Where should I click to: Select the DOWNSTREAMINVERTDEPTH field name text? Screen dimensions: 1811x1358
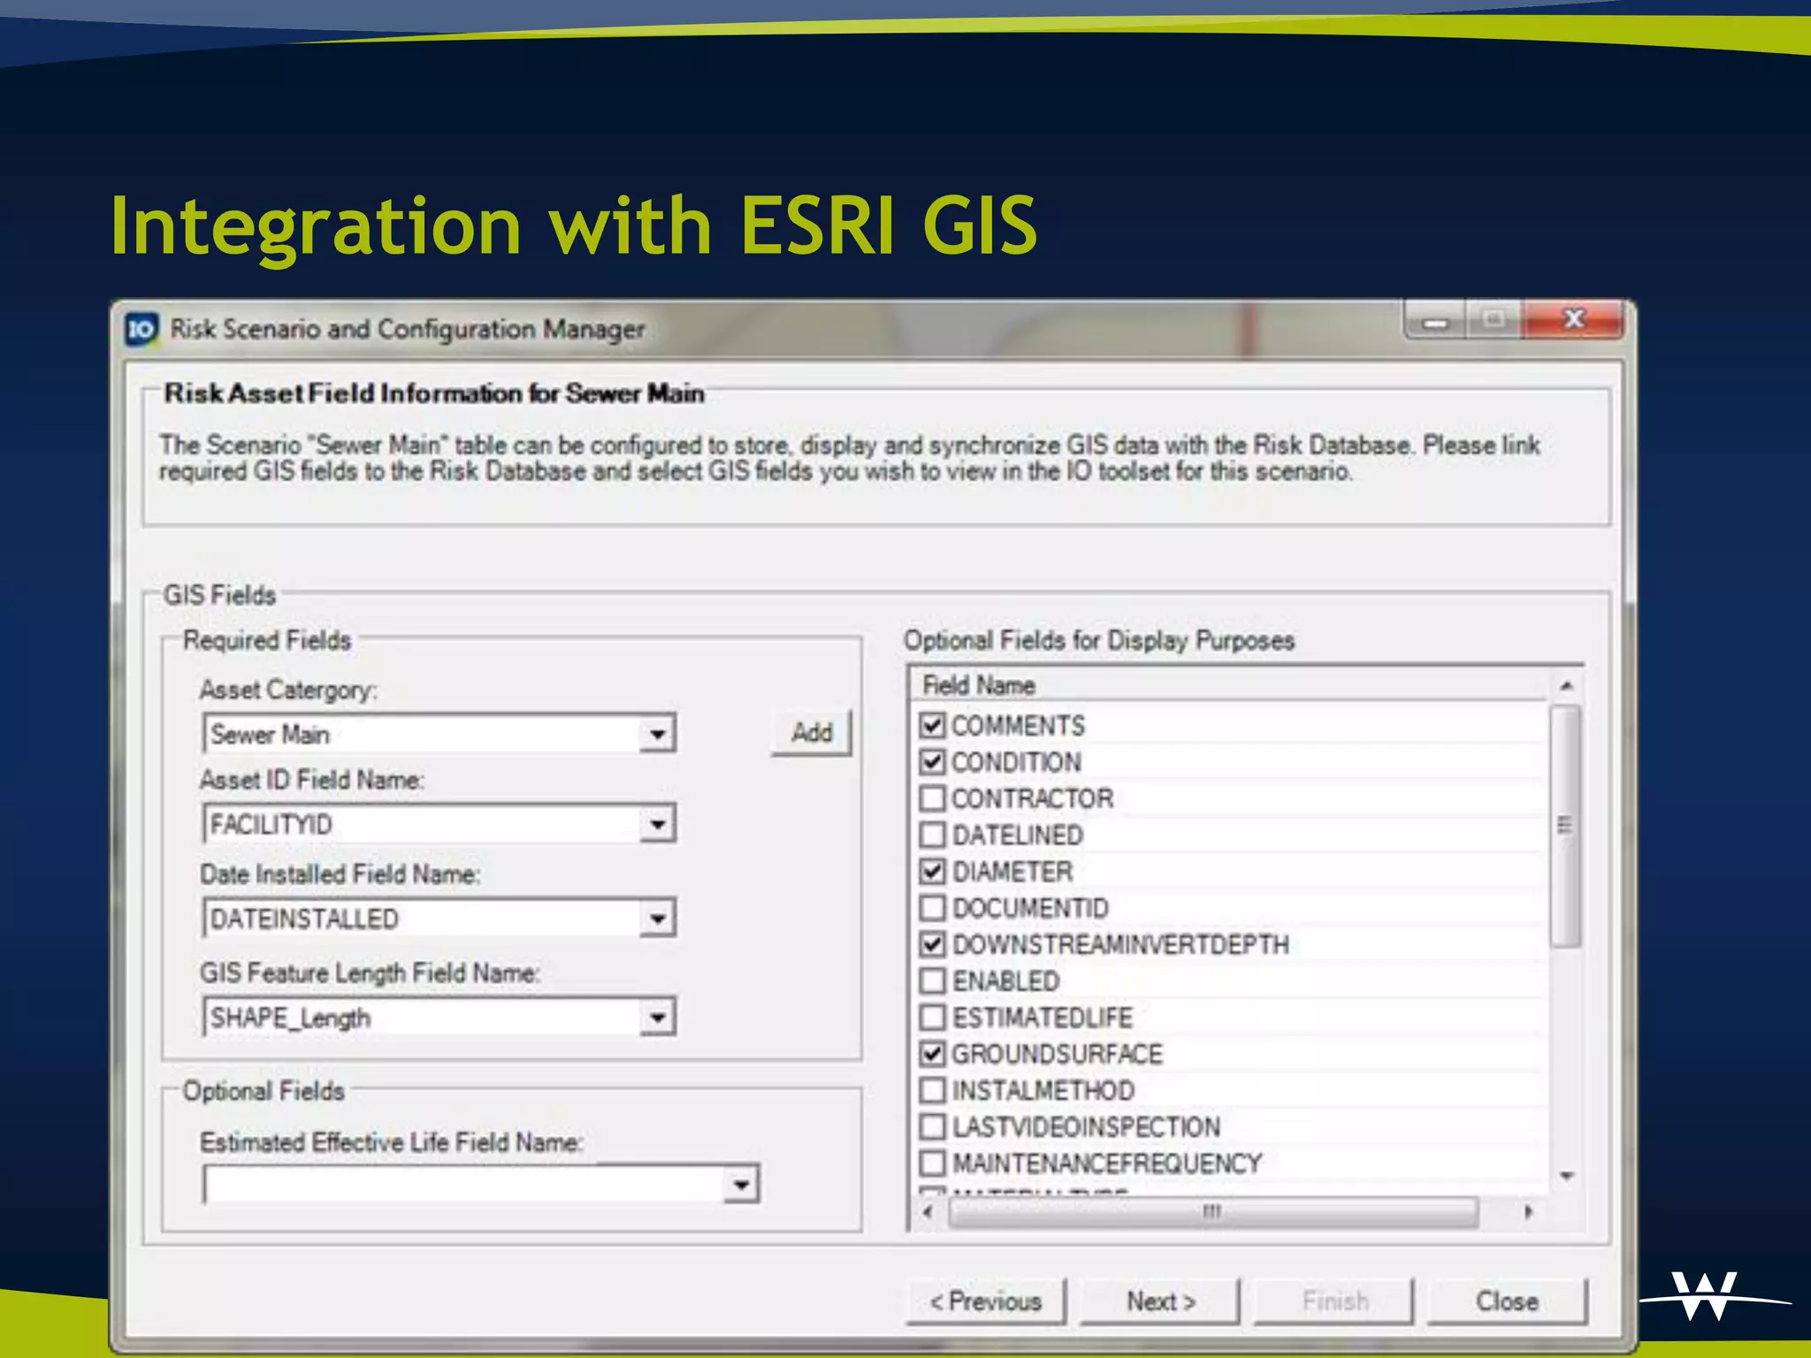1120,944
